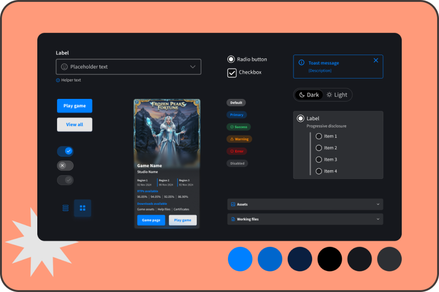Switch to the list view icon

[65, 208]
